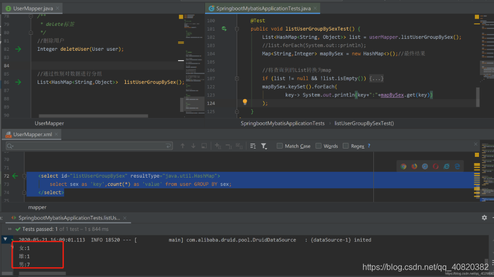Image resolution: width=494 pixels, height=277 pixels.
Task: Click listUserGroupBySexTest() breadcrumb
Action: point(364,123)
